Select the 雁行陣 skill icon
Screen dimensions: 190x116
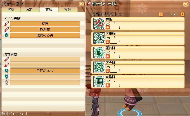coord(99,53)
